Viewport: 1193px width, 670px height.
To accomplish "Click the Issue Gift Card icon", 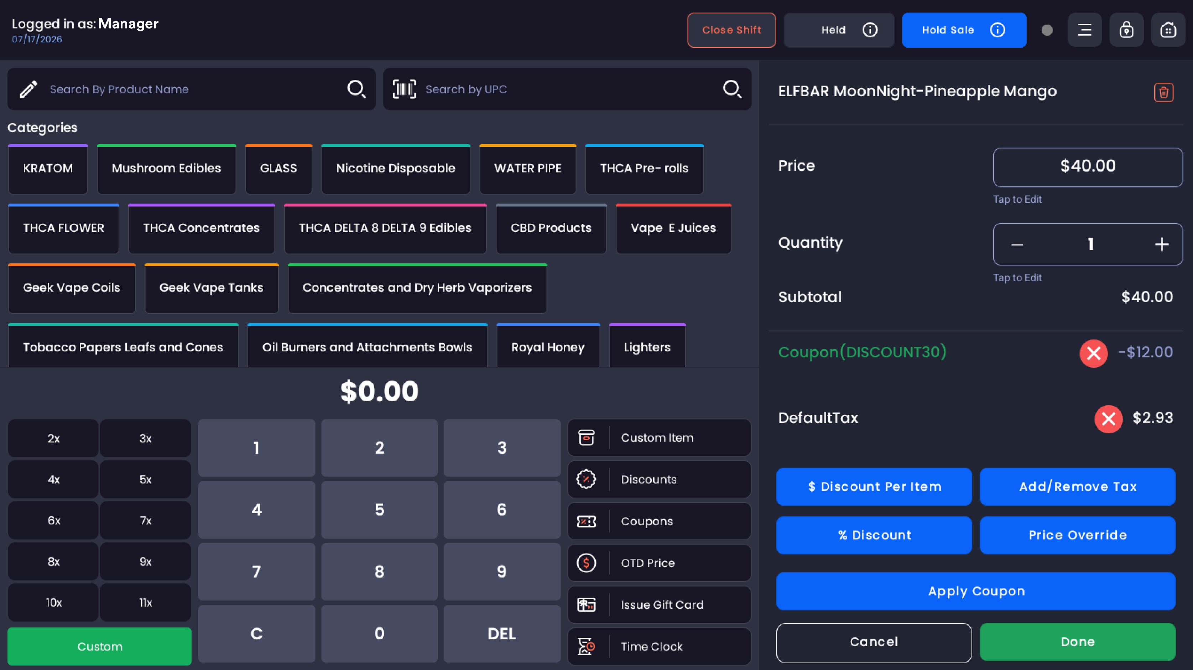I will 586,605.
